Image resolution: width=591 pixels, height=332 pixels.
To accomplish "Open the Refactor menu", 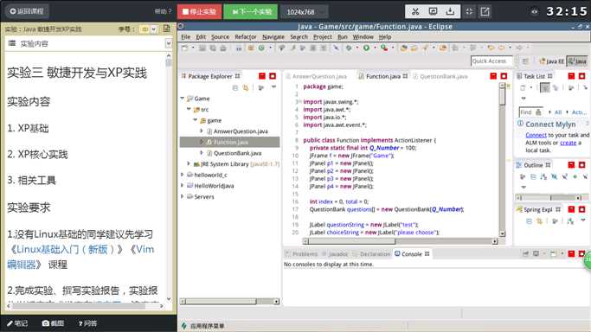I will tap(246, 37).
